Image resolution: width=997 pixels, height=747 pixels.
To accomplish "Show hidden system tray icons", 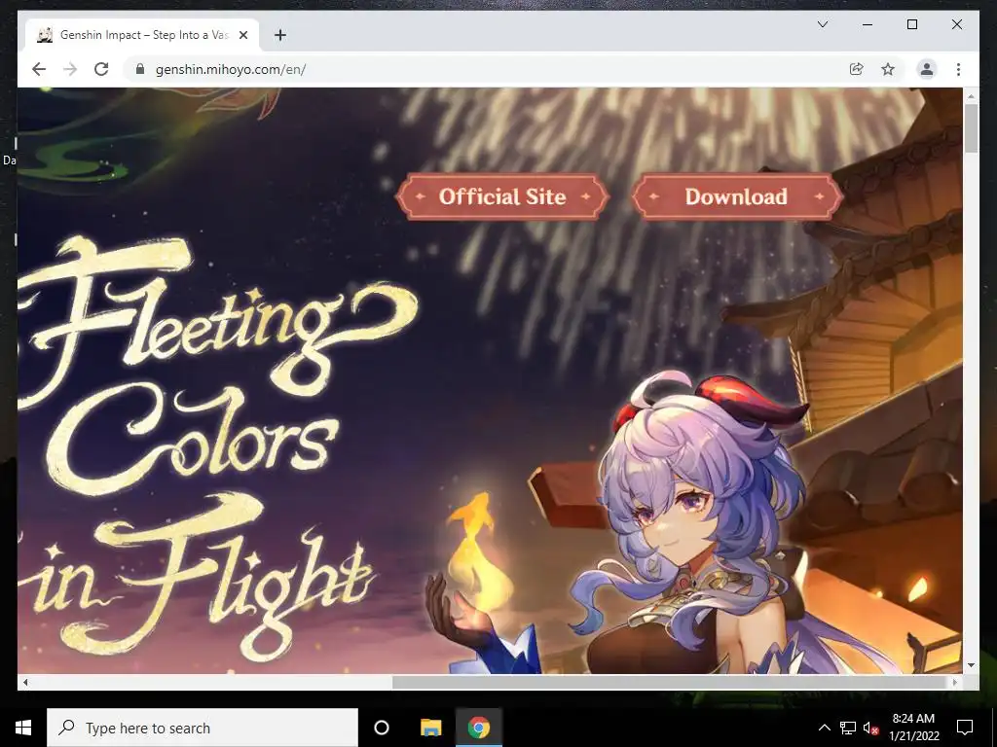I will click(x=824, y=728).
